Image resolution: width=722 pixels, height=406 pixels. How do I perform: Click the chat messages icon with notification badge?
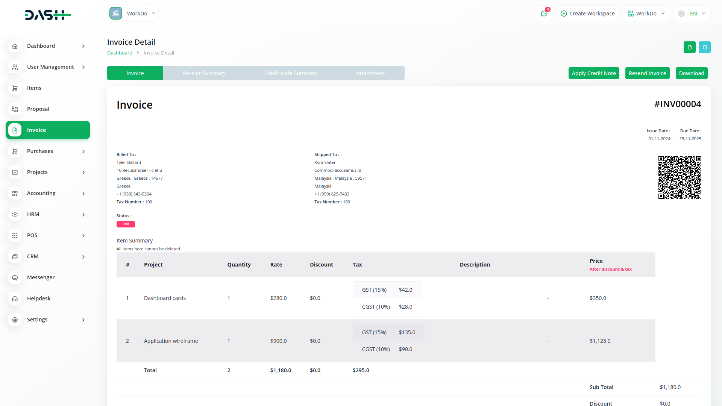(x=544, y=13)
